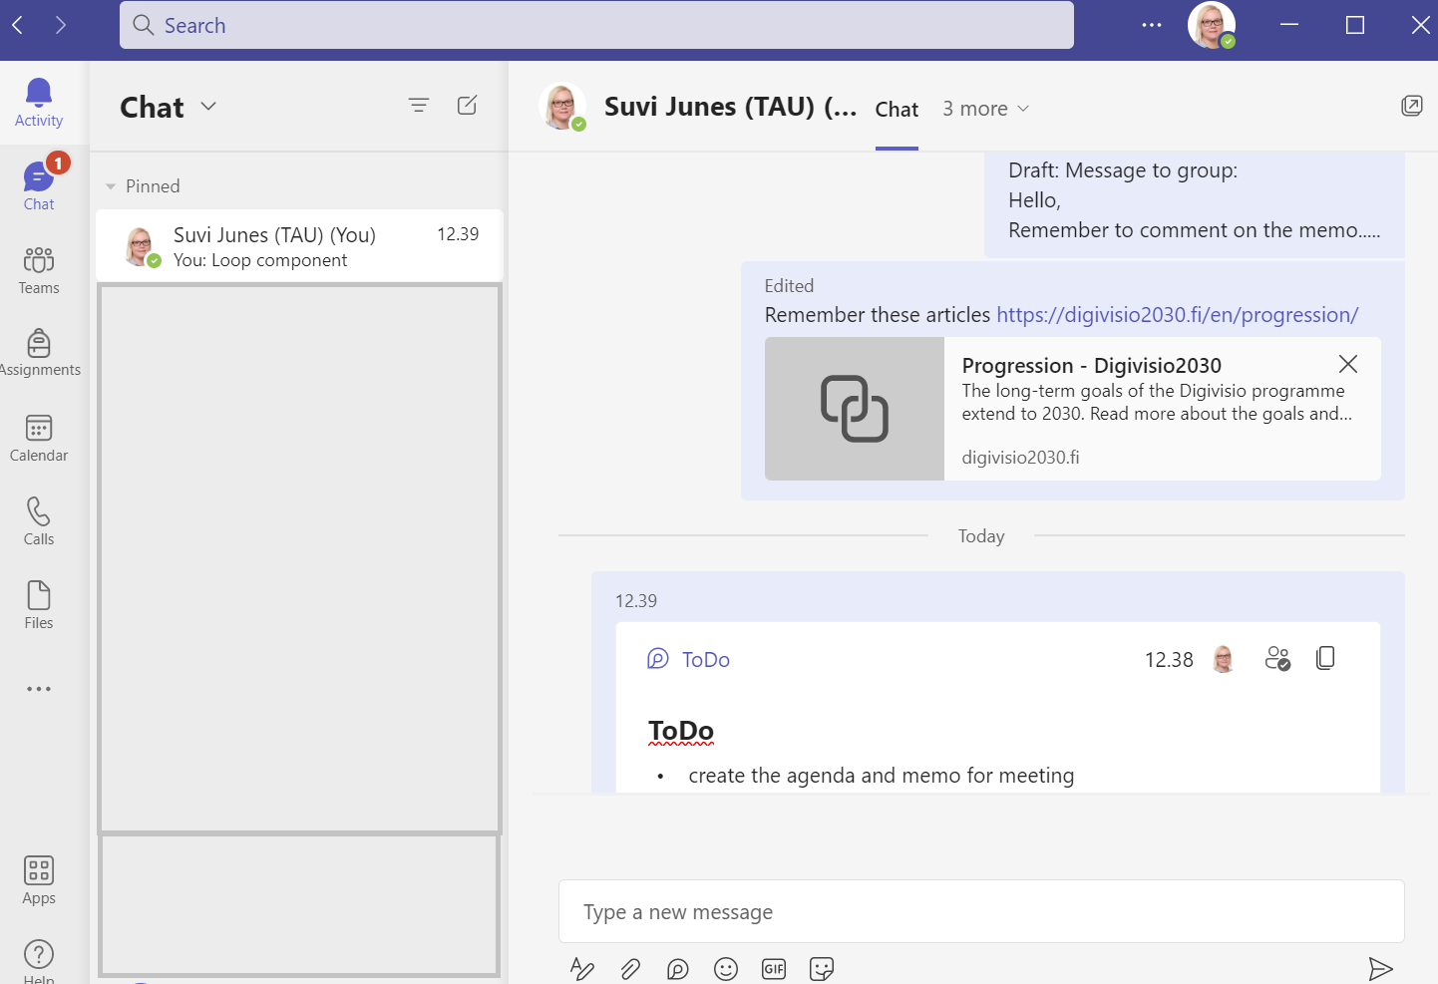
Task: Open the emoji picker
Action: point(726,968)
